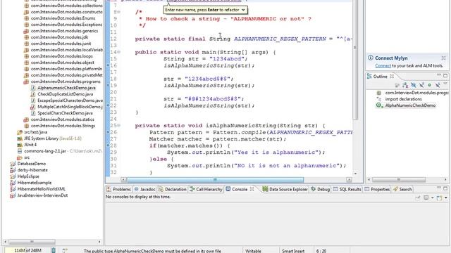Click com.InterviewDot.modules.Strings package icon
Screen dimensions: 451x253
pyautogui.click(x=26, y=126)
